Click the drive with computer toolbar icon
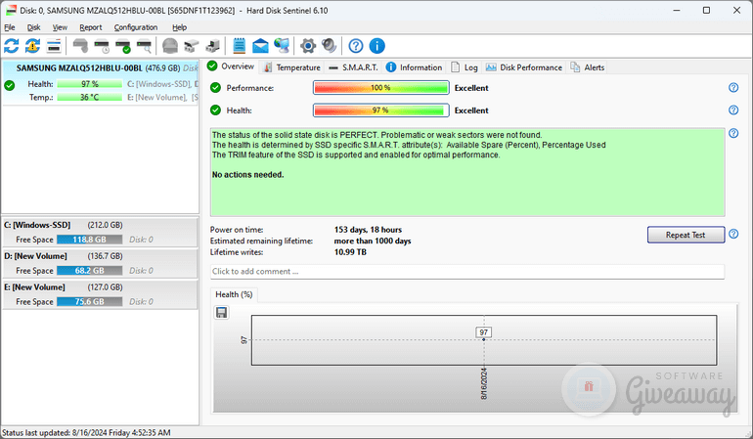 point(212,46)
